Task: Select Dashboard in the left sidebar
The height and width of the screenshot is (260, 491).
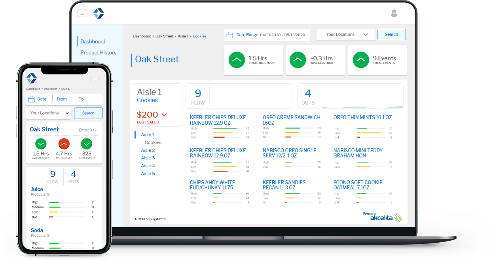Action: point(93,41)
